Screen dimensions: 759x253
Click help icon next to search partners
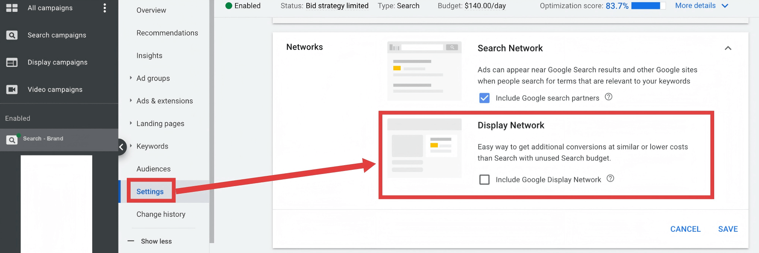pyautogui.click(x=608, y=97)
